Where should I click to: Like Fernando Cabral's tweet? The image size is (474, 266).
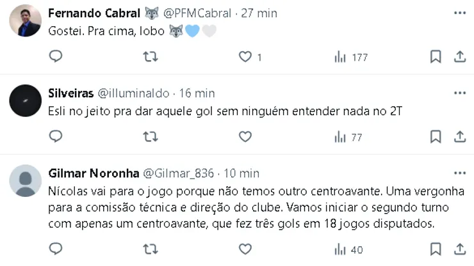coord(245,57)
